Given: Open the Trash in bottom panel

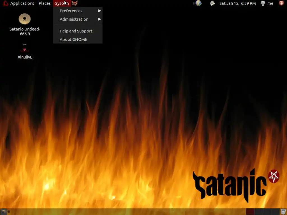Looking at the screenshot, I should coord(283,212).
